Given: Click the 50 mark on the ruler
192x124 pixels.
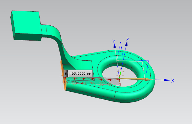Looking at the screenshot, I should [75, 83].
